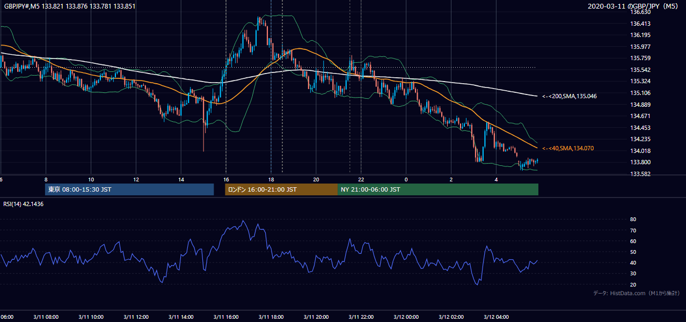The width and height of the screenshot is (686, 322).
Task: Click price axis label 135.759
Action: coord(641,58)
